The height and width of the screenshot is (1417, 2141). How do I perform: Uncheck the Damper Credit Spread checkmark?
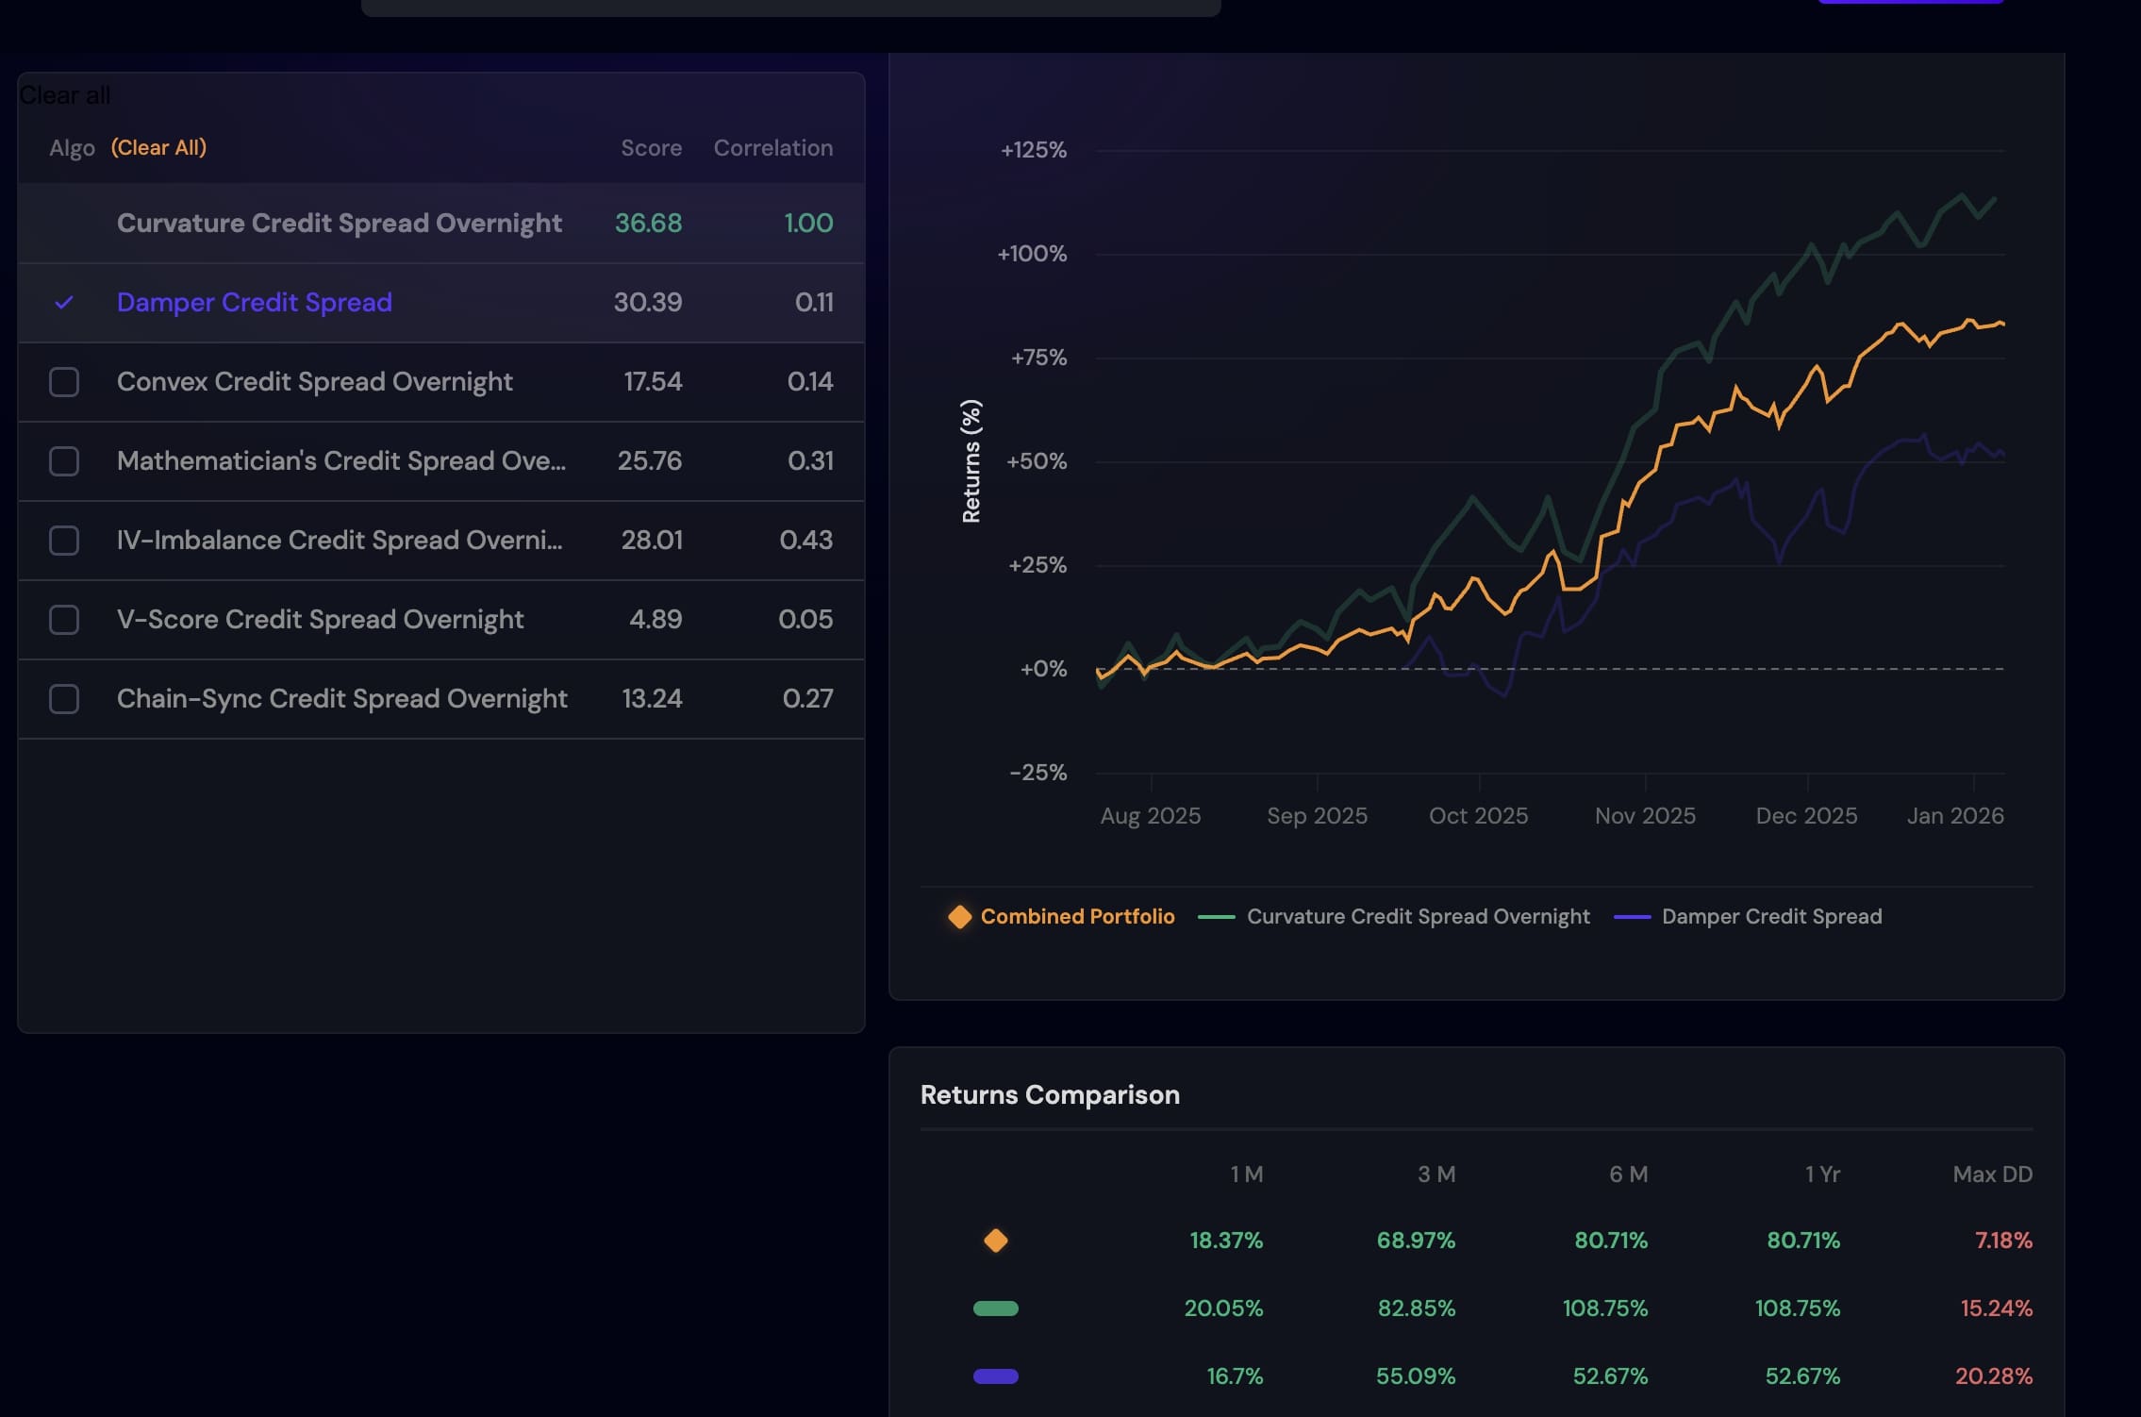[x=64, y=303]
